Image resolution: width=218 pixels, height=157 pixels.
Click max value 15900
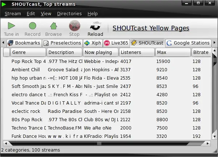[x=163, y=61]
